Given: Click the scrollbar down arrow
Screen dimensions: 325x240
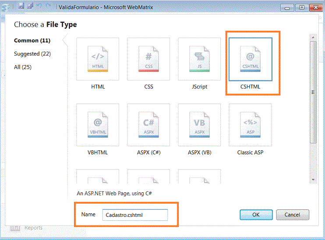Looking at the screenshot, I should tap(313, 180).
